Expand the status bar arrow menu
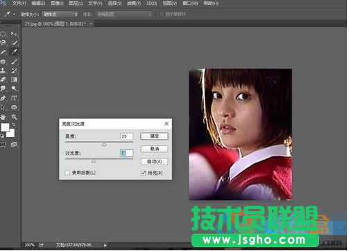This screenshot has width=349, height=251. 105,245
